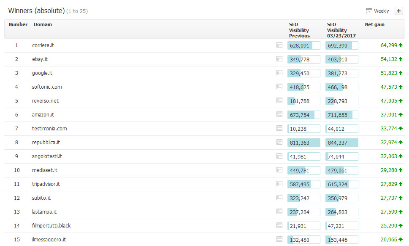Click net gain value 54,132
The width and height of the screenshot is (409, 246).
point(389,59)
